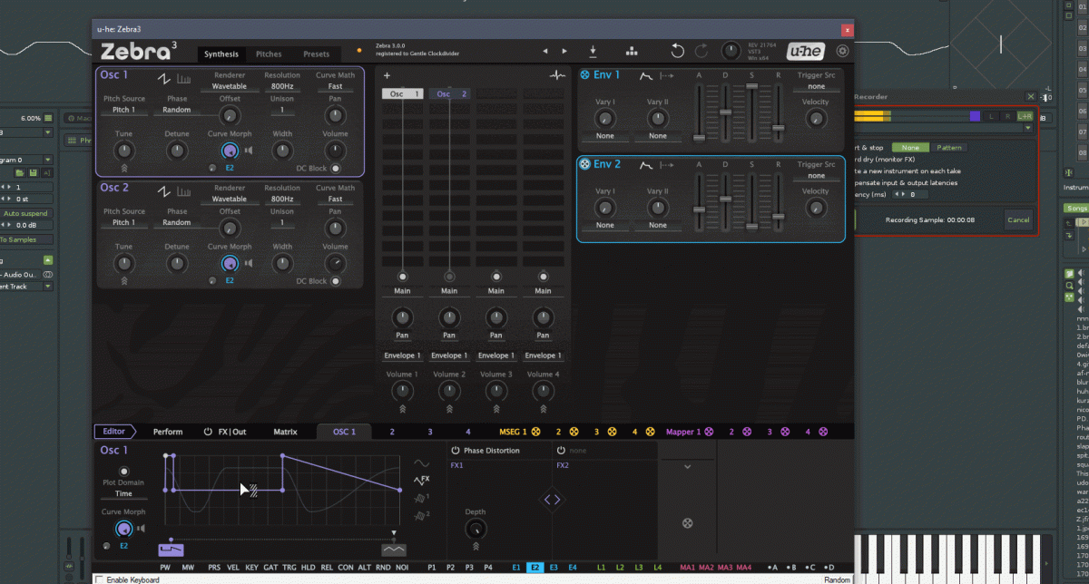1089x584 pixels.
Task: Click purple color swatch in Recorder
Action: point(975,116)
